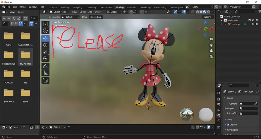This screenshot has height=139, width=261.
Task: Hide metarig in viewport using eye icon
Action: [x=253, y=24]
